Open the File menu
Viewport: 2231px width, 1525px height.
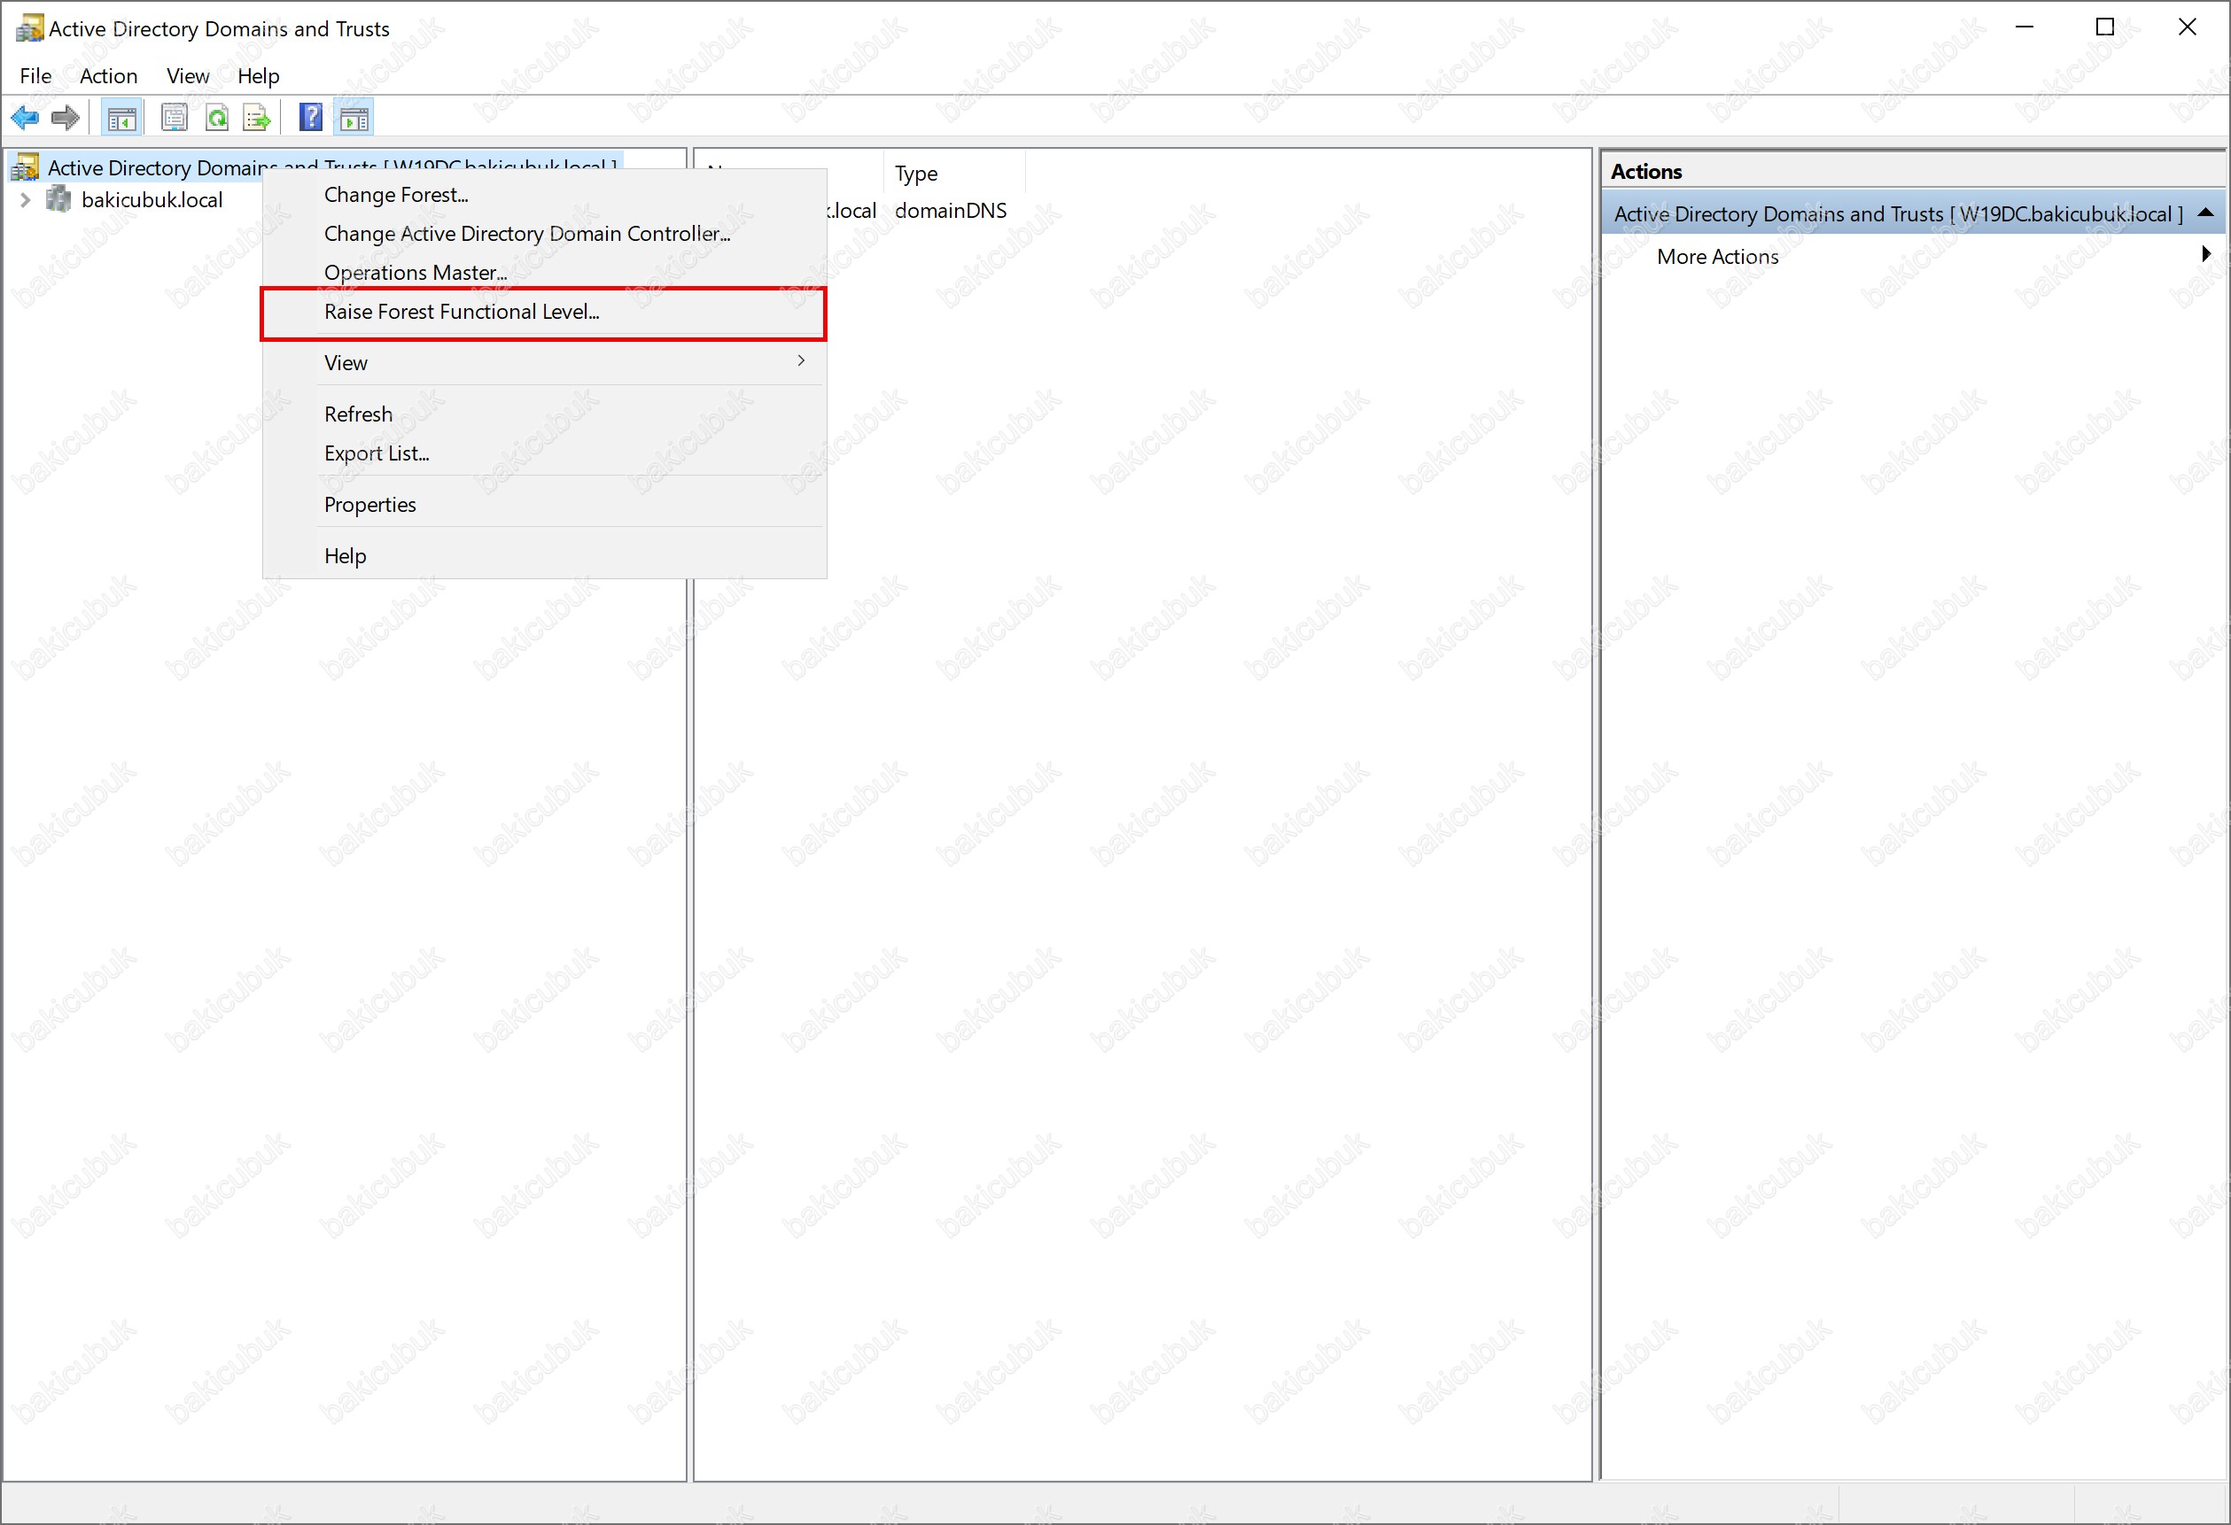point(35,76)
